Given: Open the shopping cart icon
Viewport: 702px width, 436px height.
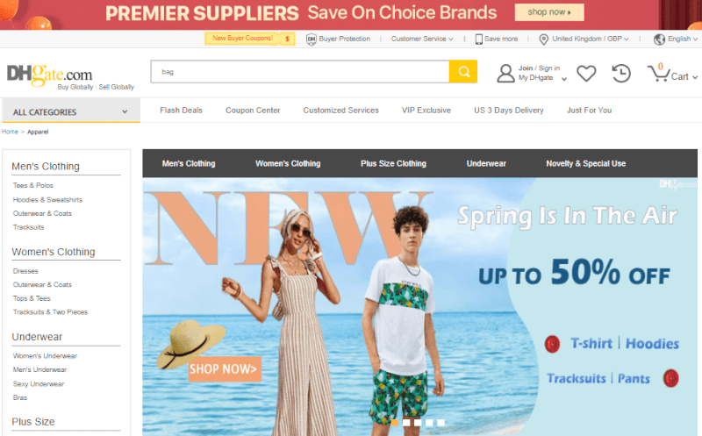Looking at the screenshot, I should click(x=659, y=73).
